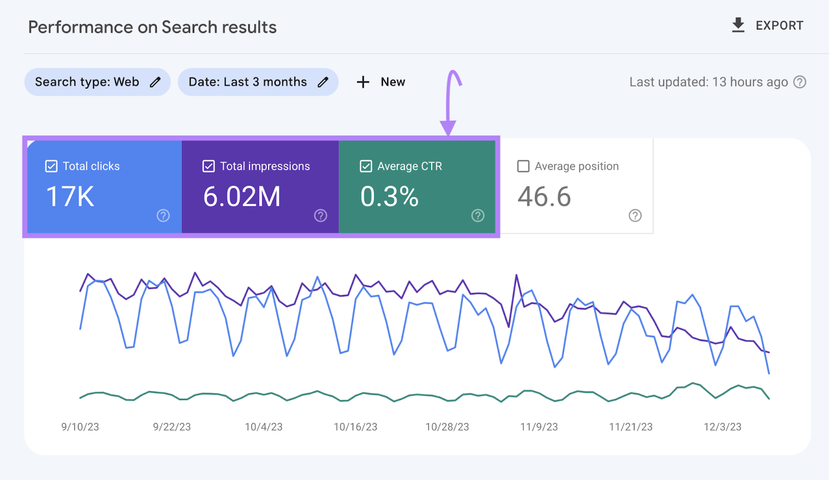Enable the Average position checkbox
Image resolution: width=829 pixels, height=480 pixels.
(x=523, y=166)
